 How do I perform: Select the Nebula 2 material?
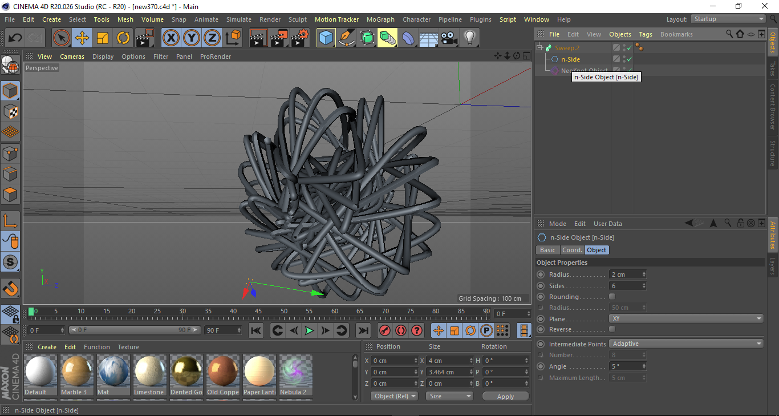(x=295, y=375)
